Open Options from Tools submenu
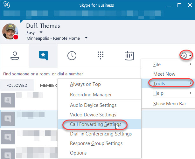Image resolution: width=195 pixels, height=159 pixels. [100, 153]
